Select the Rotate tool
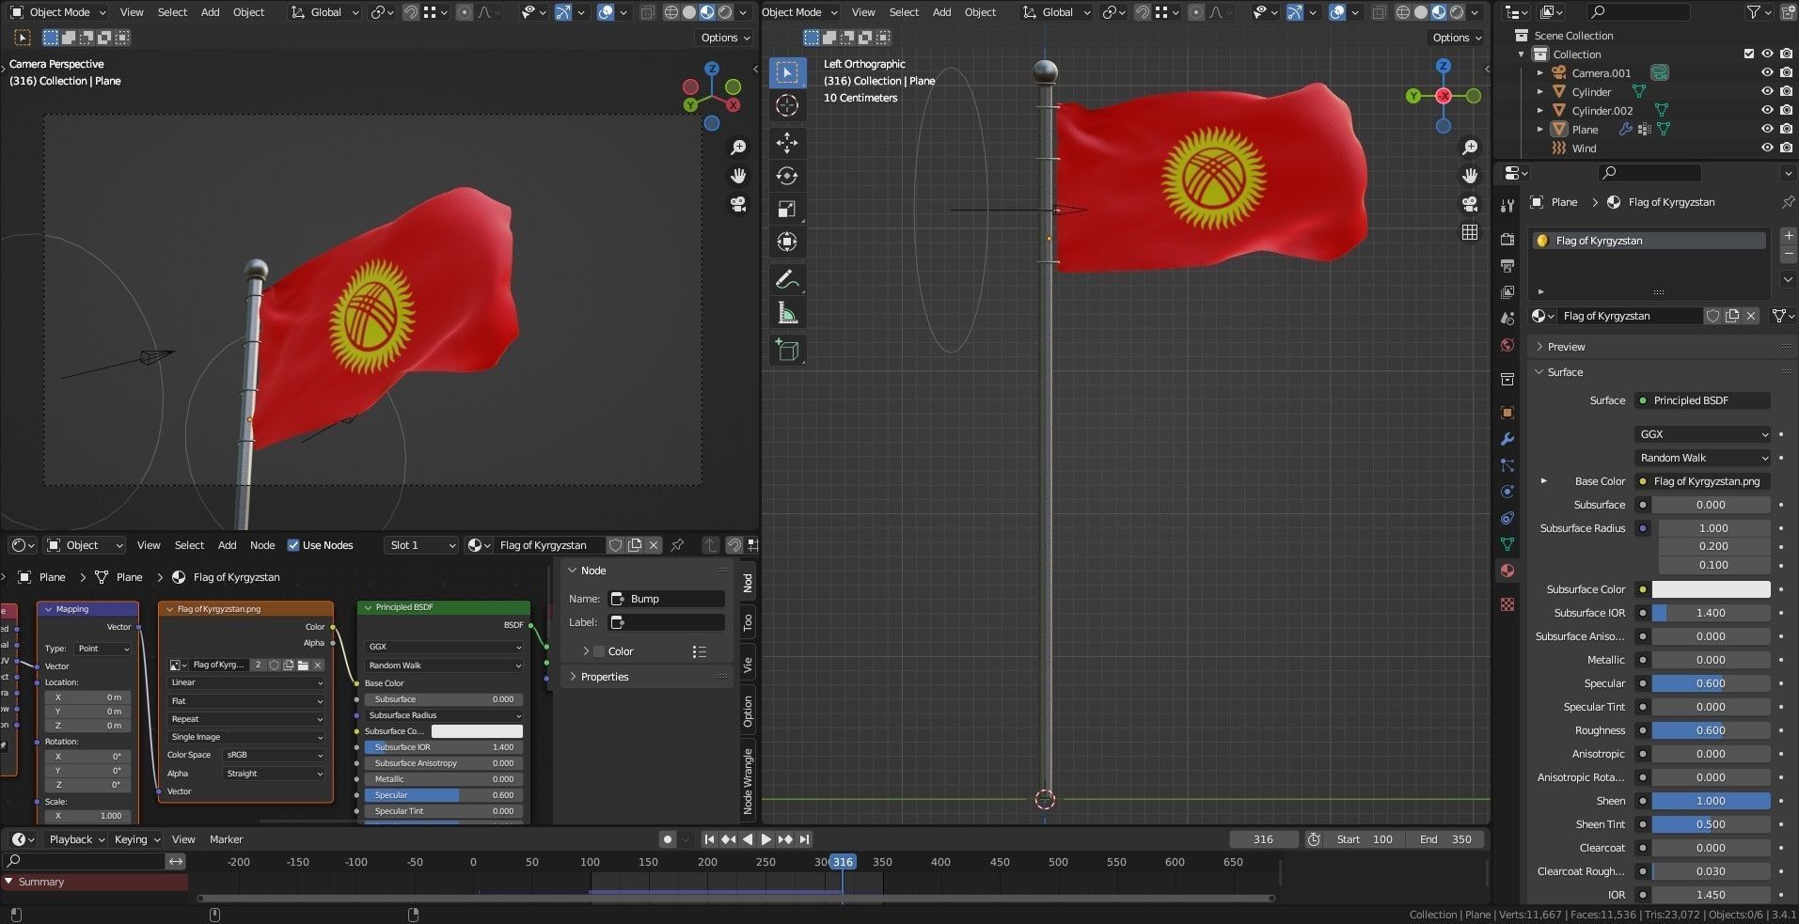 [787, 176]
